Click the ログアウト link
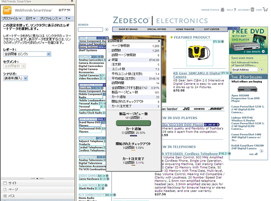The width and height of the screenshot is (271, 201). tap(65, 10)
